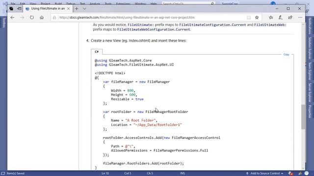This screenshot has height=176, width=314.
Task: Click 'Item(s) Saved' status text
Action: click(16, 174)
